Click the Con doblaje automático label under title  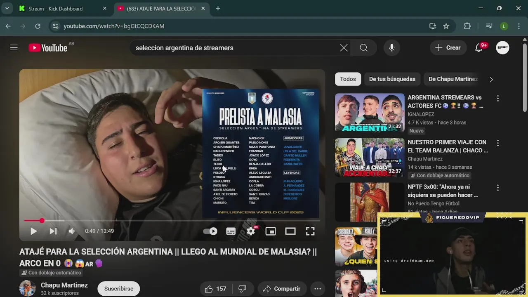coord(51,273)
